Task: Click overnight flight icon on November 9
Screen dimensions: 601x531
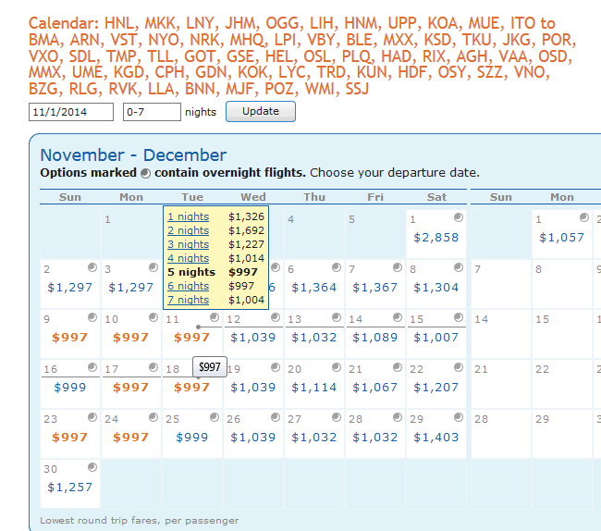Action: (x=92, y=317)
